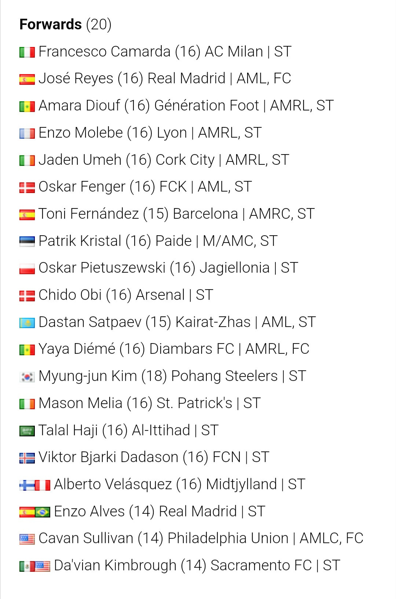Screen dimensions: 396x599
Task: Click the Polish flag next to Oskar Pietuszewski
Action: (x=27, y=269)
